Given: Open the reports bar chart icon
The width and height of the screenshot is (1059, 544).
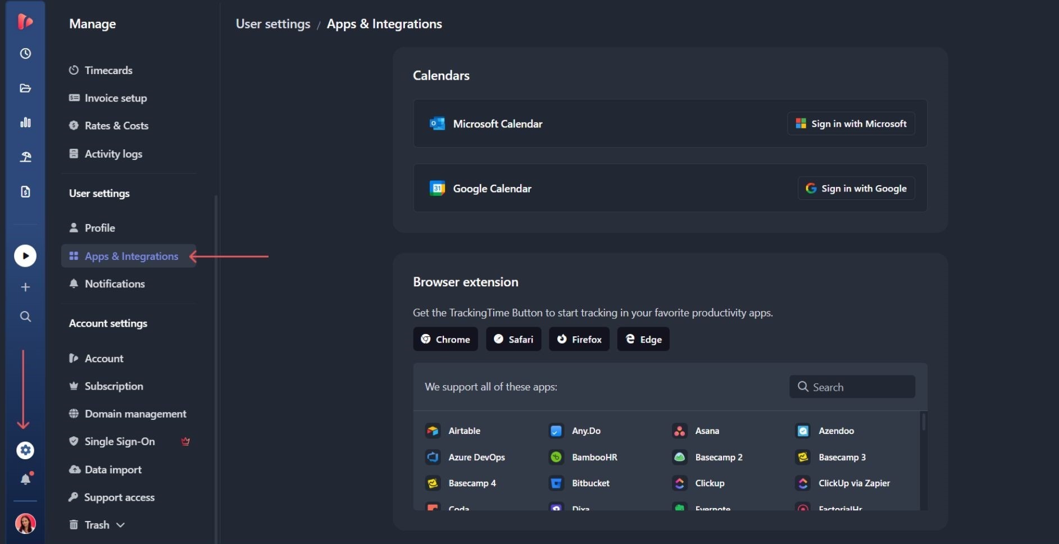Looking at the screenshot, I should pos(25,122).
